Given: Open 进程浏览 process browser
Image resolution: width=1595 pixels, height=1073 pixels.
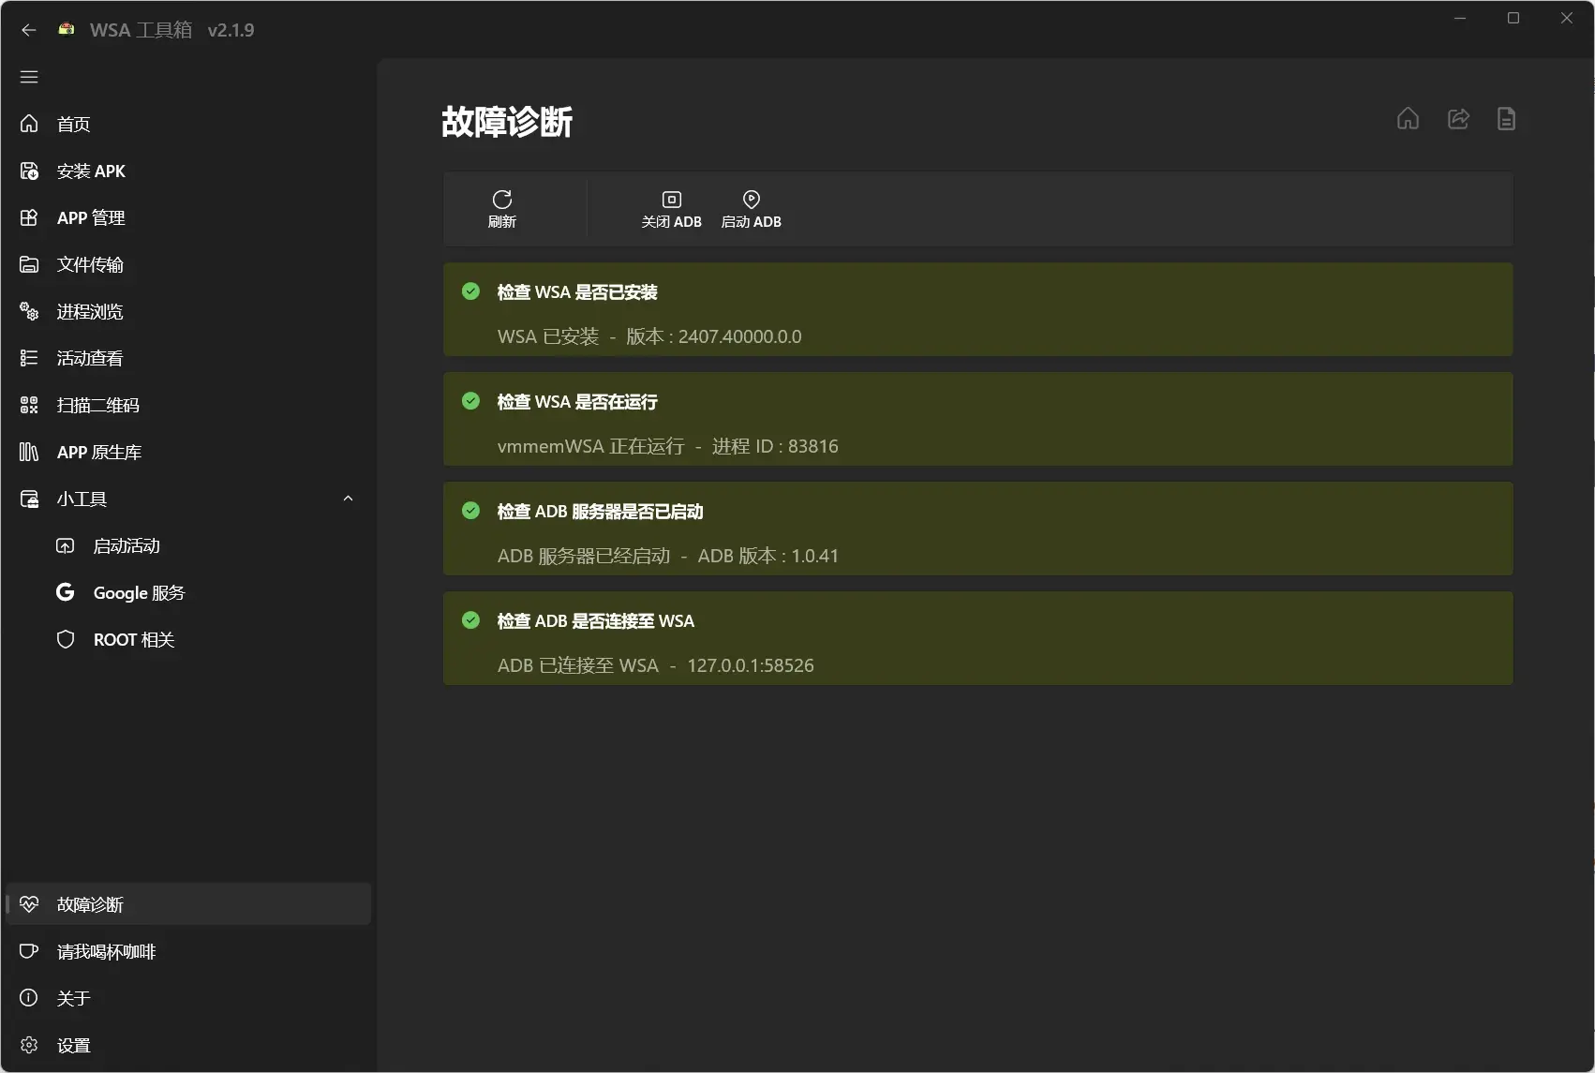Looking at the screenshot, I should 188,311.
